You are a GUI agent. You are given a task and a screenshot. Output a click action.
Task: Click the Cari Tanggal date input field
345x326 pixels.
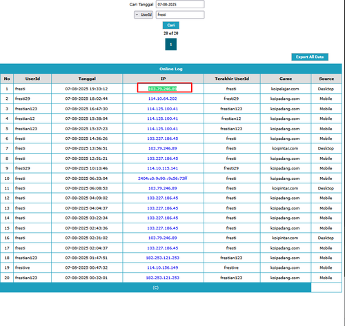180,4
